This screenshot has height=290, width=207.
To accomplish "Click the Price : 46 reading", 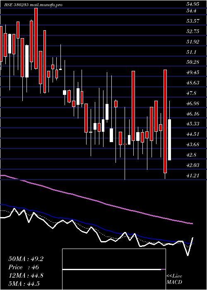I will 24,267.
